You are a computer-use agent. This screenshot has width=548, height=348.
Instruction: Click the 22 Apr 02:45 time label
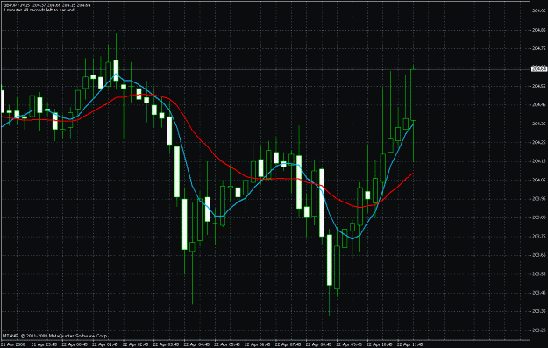coord(136,344)
